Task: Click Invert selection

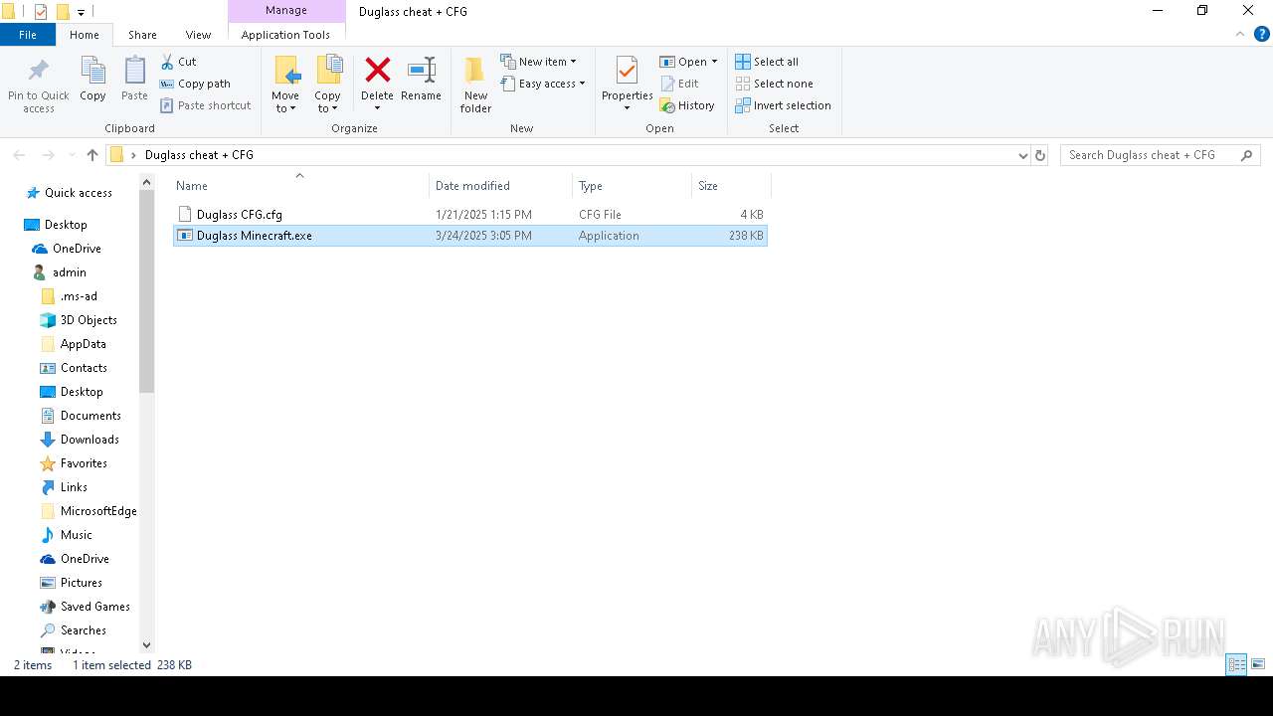Action: tap(783, 105)
